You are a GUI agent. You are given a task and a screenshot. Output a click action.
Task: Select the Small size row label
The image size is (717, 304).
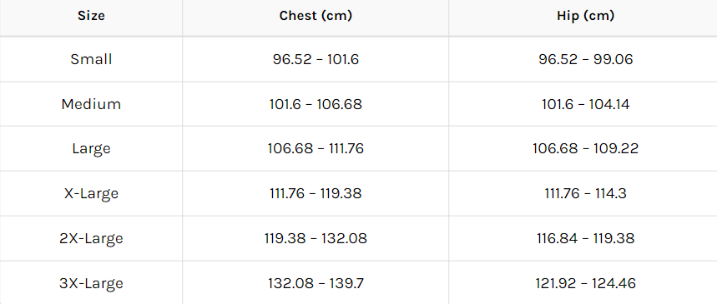[91, 59]
